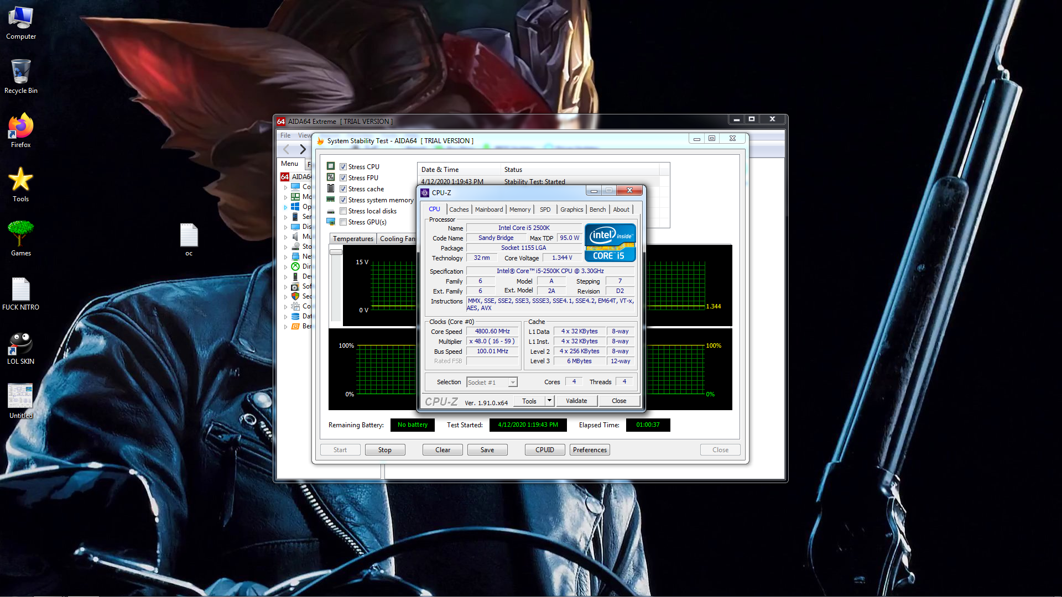Uncheck the Stress cache checkbox
Screen dimensions: 1062x597
(343, 189)
